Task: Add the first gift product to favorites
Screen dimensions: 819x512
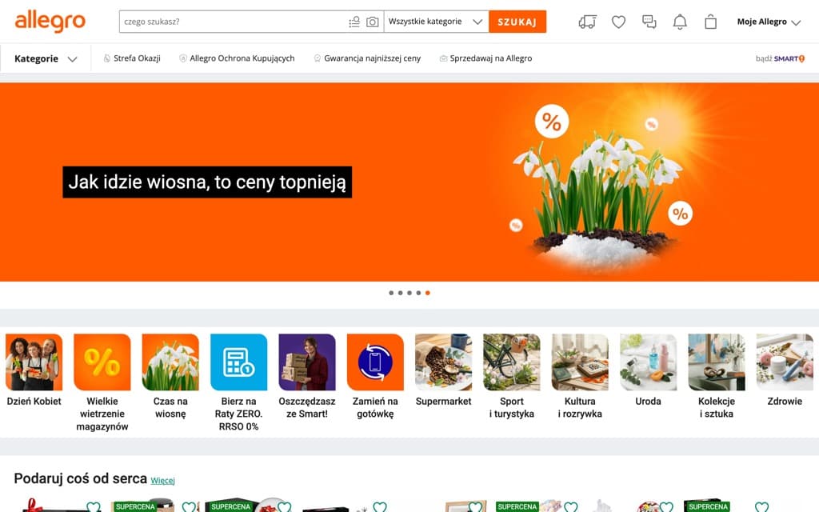Action: (94, 506)
